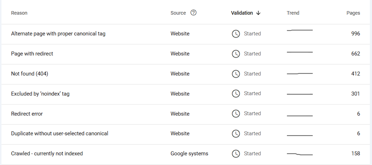Click the trend sparkline for Alternate page row

click(300, 30)
